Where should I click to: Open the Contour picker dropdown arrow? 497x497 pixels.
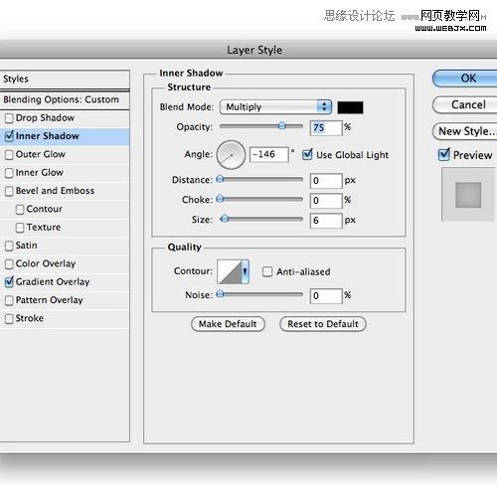pyautogui.click(x=245, y=271)
